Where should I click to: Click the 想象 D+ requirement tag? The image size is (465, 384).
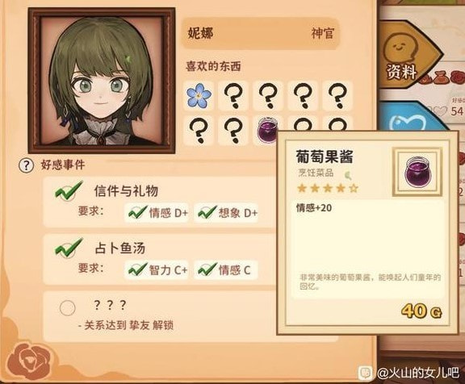pyautogui.click(x=227, y=212)
